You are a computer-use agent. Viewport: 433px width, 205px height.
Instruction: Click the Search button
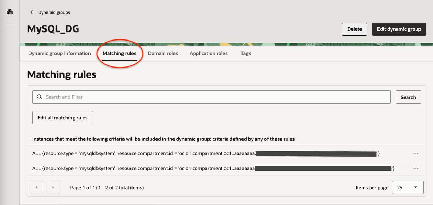[408, 97]
